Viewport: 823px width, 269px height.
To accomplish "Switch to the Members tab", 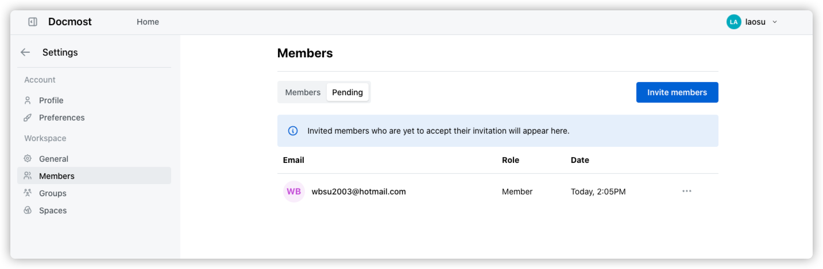I will click(303, 92).
